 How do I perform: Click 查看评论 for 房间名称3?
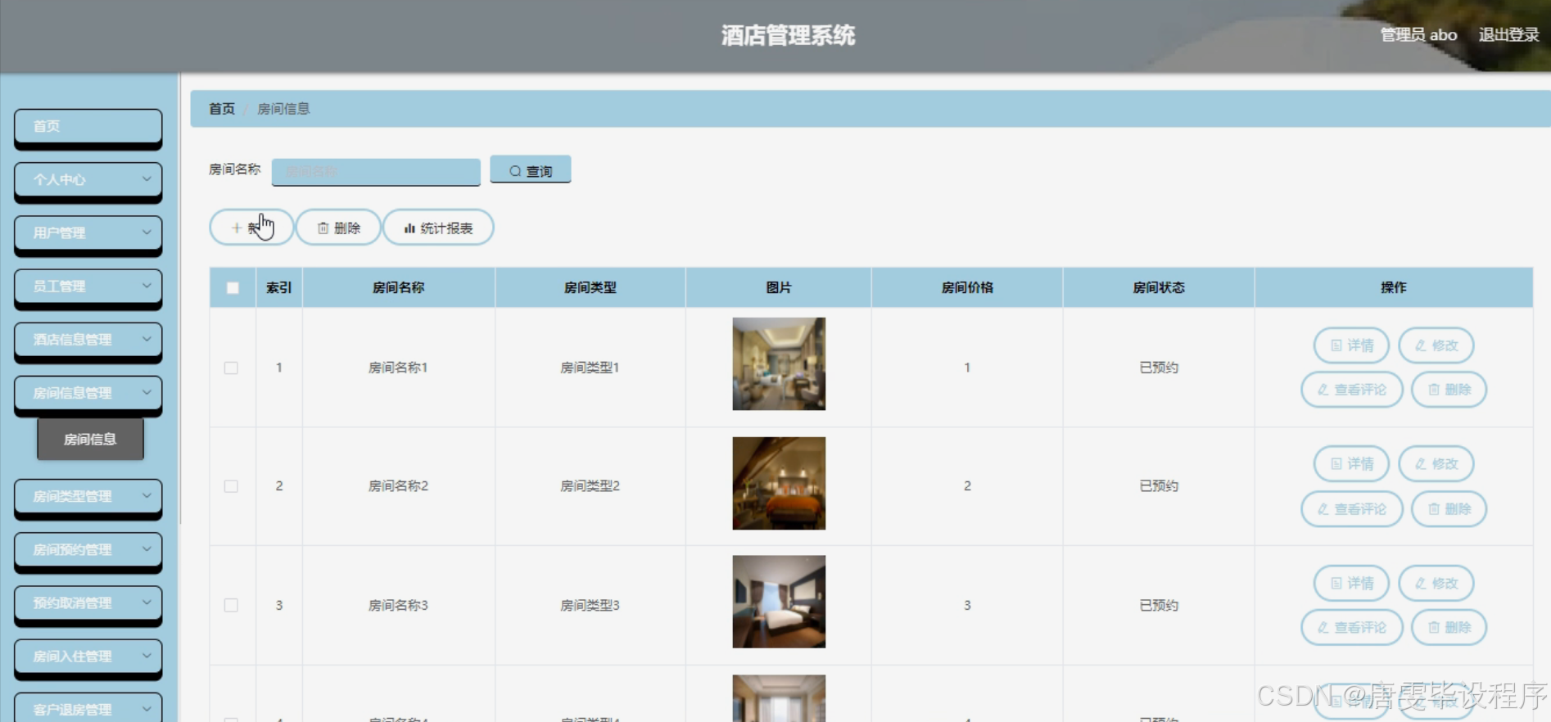[1352, 628]
